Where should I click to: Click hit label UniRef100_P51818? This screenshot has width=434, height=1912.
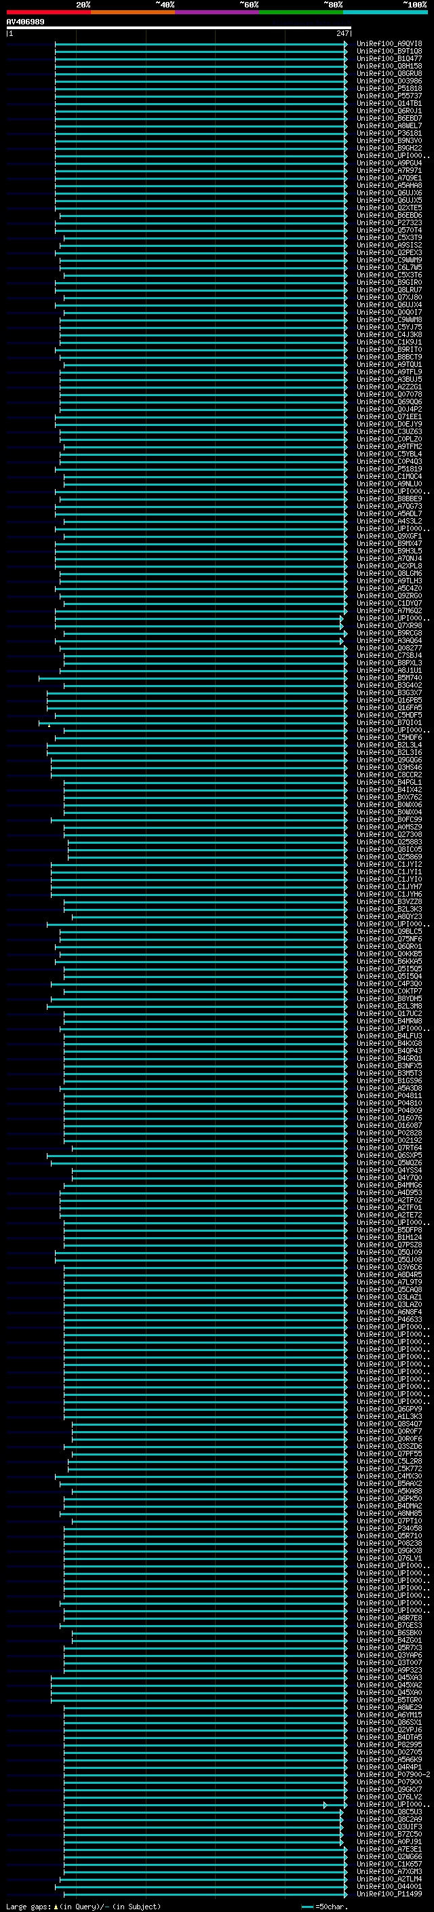(x=389, y=88)
